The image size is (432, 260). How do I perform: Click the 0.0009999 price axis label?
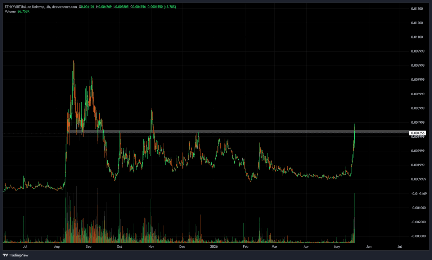coord(419,179)
